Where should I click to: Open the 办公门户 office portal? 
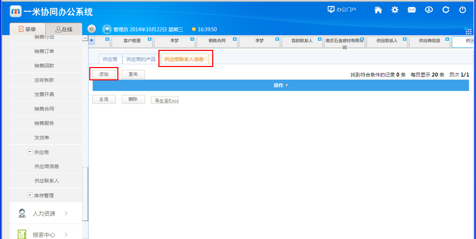click(x=342, y=10)
